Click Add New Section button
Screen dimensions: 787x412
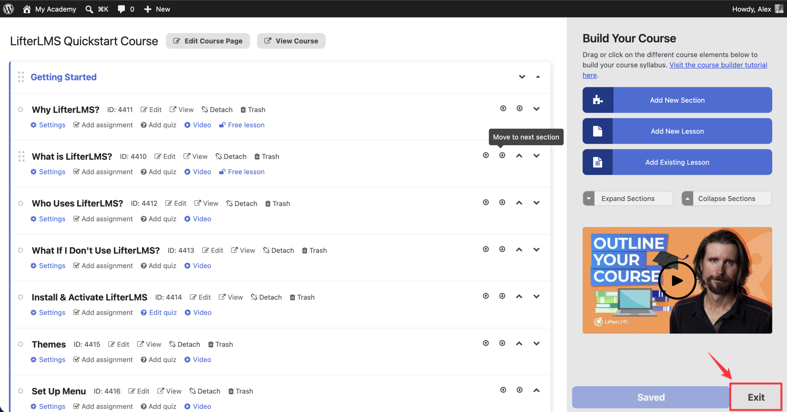click(677, 100)
